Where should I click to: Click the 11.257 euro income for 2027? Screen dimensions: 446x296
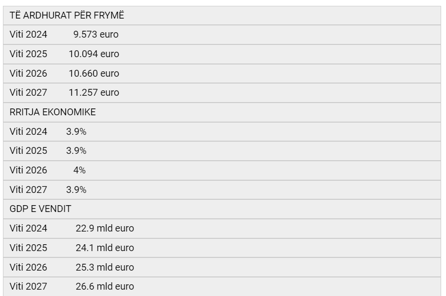point(94,93)
